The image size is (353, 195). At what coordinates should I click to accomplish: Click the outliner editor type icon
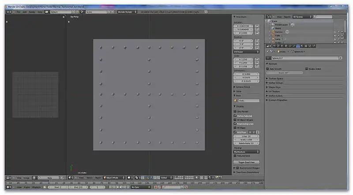268,17
